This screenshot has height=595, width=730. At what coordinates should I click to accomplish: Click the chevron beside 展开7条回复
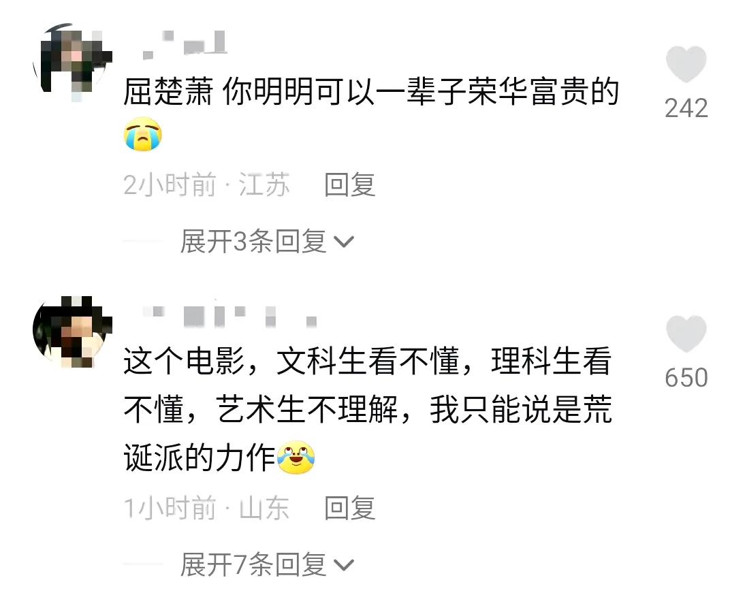tap(345, 565)
